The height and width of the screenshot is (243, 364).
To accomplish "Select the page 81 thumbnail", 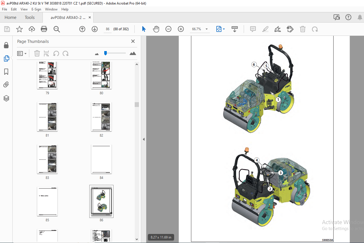I will (47, 117).
